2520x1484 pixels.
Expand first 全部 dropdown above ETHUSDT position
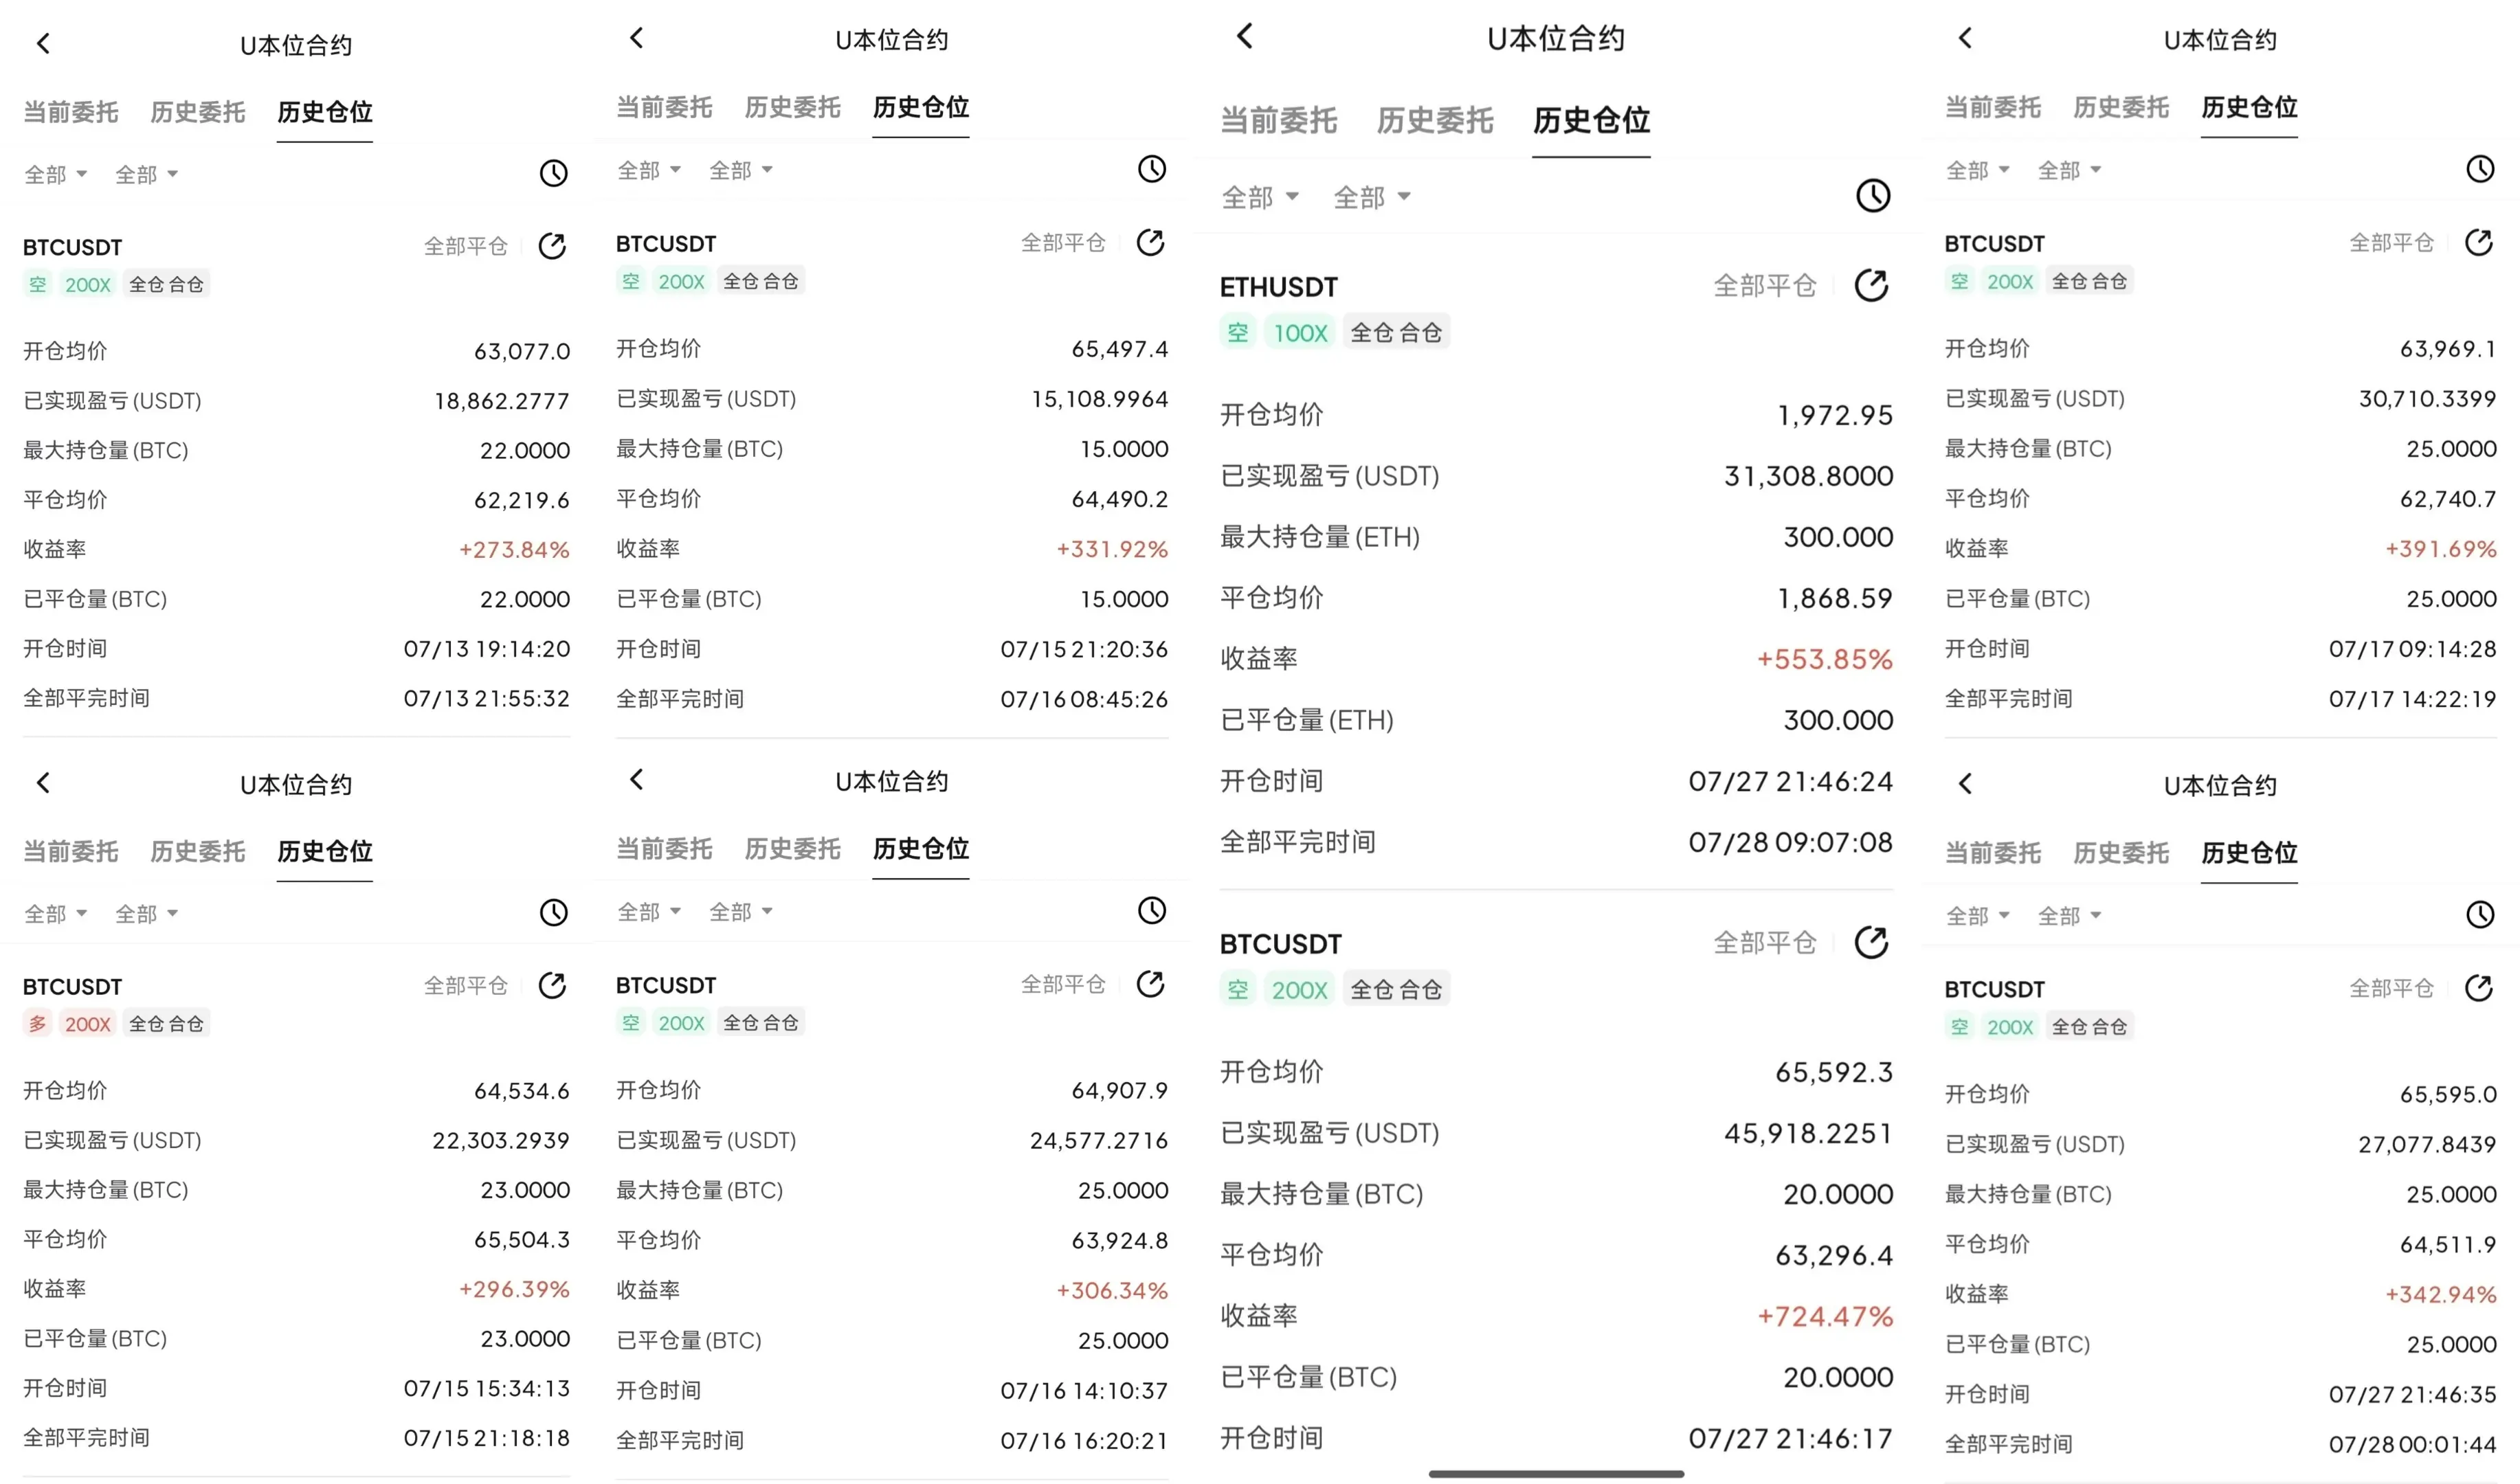click(1260, 197)
